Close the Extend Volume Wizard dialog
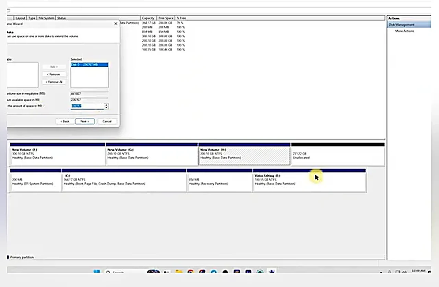The height and width of the screenshot is (287, 439). [x=116, y=24]
